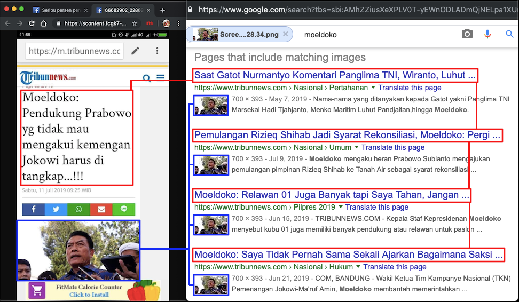Click thumbnail beside the Rizieq Shihab result
The width and height of the screenshot is (519, 302).
coord(211,165)
